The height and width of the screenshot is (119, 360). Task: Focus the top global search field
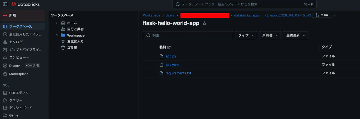[x=244, y=4]
